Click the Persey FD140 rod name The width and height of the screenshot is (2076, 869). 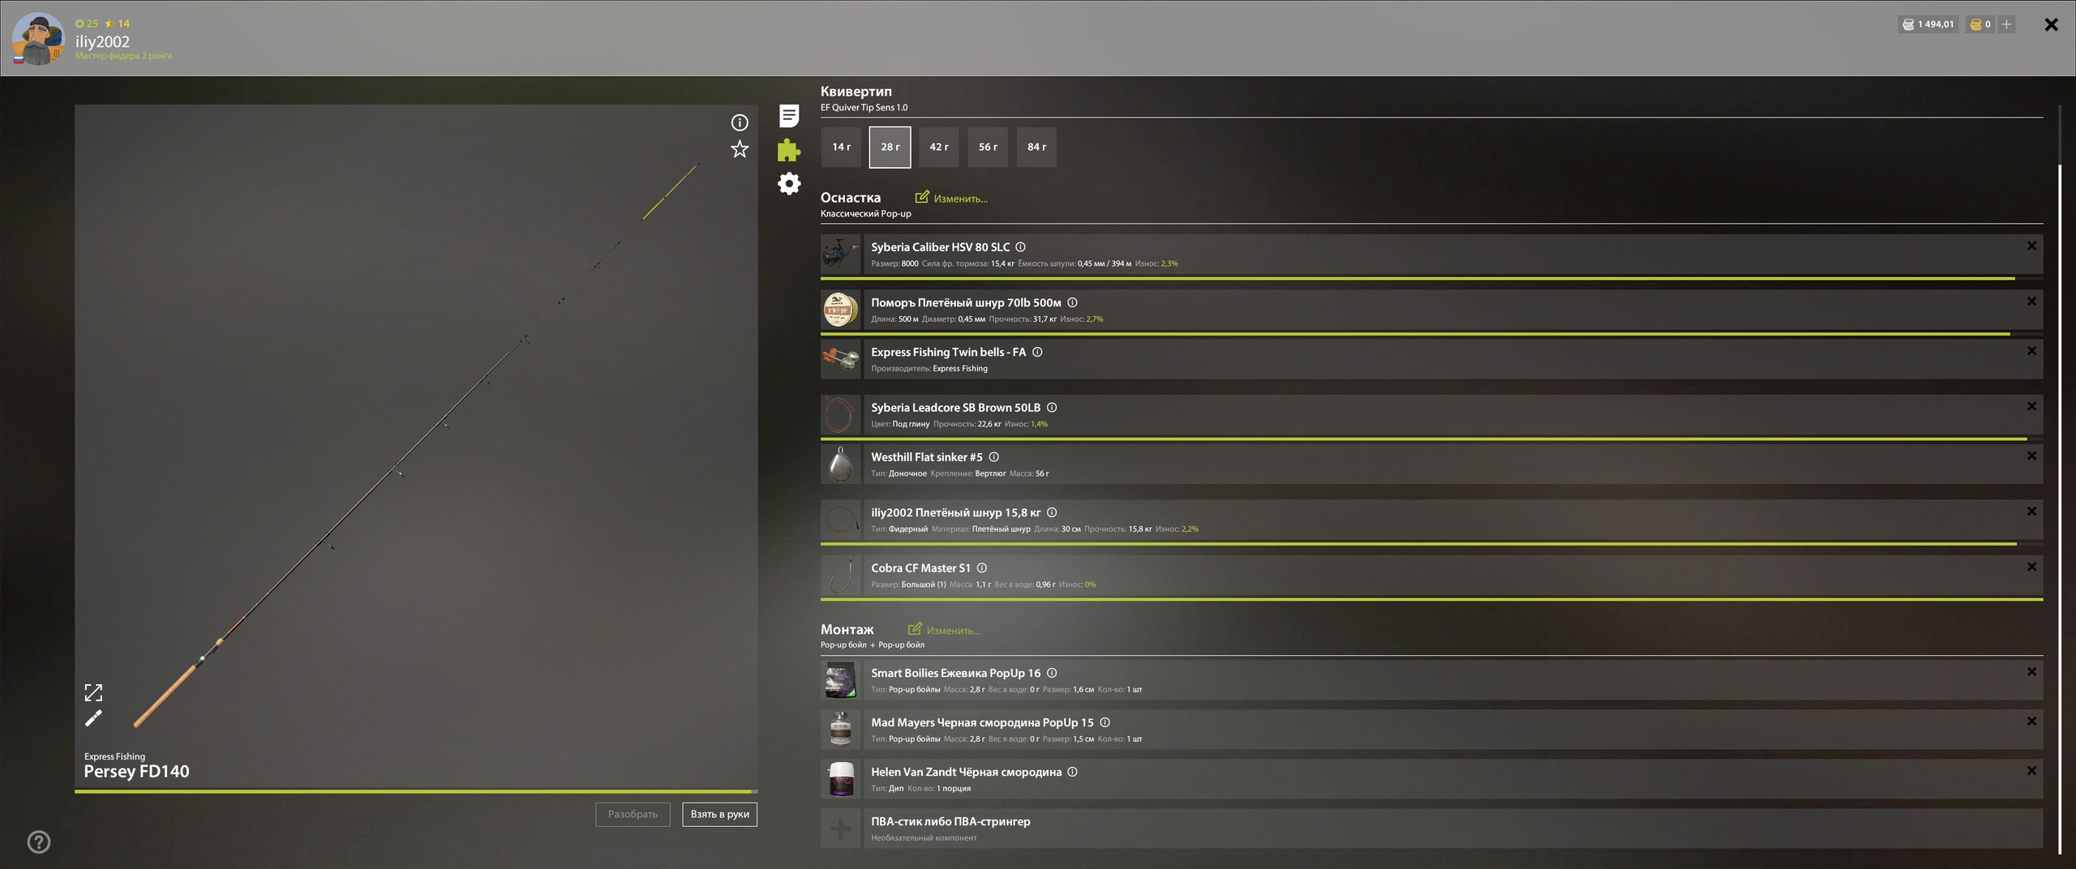pyautogui.click(x=136, y=772)
